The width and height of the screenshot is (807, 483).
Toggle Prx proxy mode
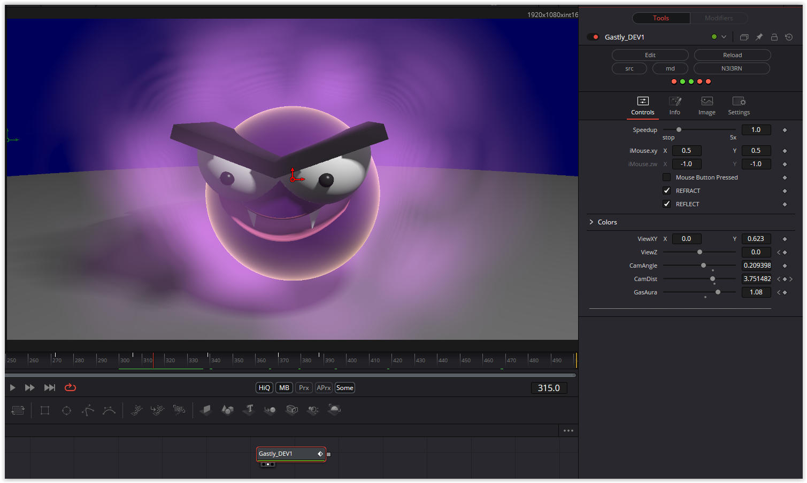(x=304, y=388)
